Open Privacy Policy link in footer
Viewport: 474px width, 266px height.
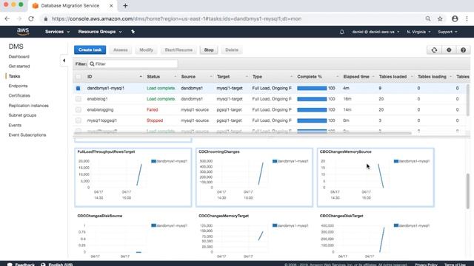(x=426, y=265)
